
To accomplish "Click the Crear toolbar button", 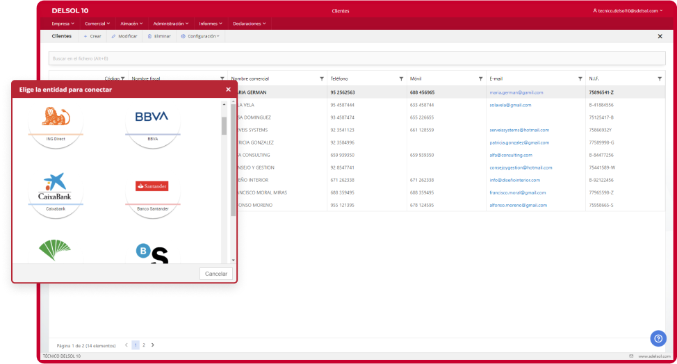I will pos(92,36).
